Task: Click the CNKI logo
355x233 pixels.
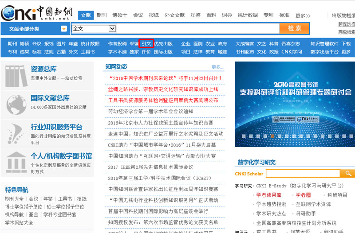Action: pyautogui.click(x=37, y=13)
